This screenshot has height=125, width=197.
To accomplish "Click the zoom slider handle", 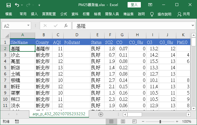I will pos(160,122).
